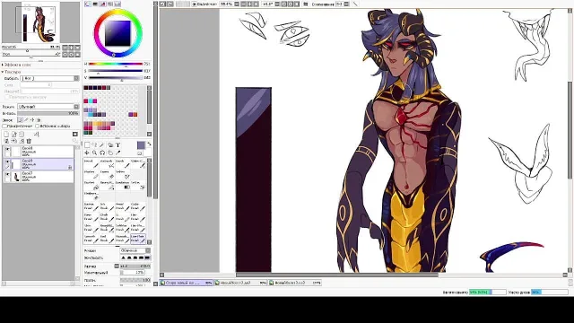Image resolution: width=574 pixels, height=323 pixels.
Task: Swap foreground and background colors
Action: click(149, 144)
